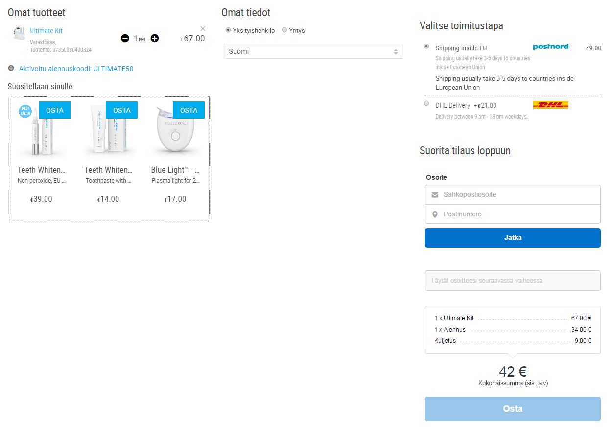
Task: Increase Ultimate Kit quantity with plus icon
Action: click(155, 38)
